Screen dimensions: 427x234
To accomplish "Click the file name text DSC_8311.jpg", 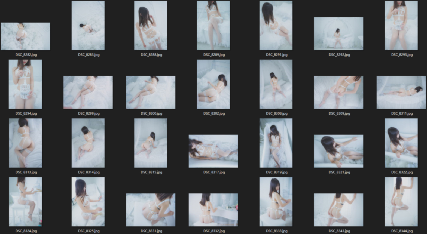I will [402, 113].
